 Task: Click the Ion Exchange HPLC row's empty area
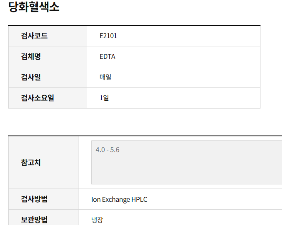216,199
